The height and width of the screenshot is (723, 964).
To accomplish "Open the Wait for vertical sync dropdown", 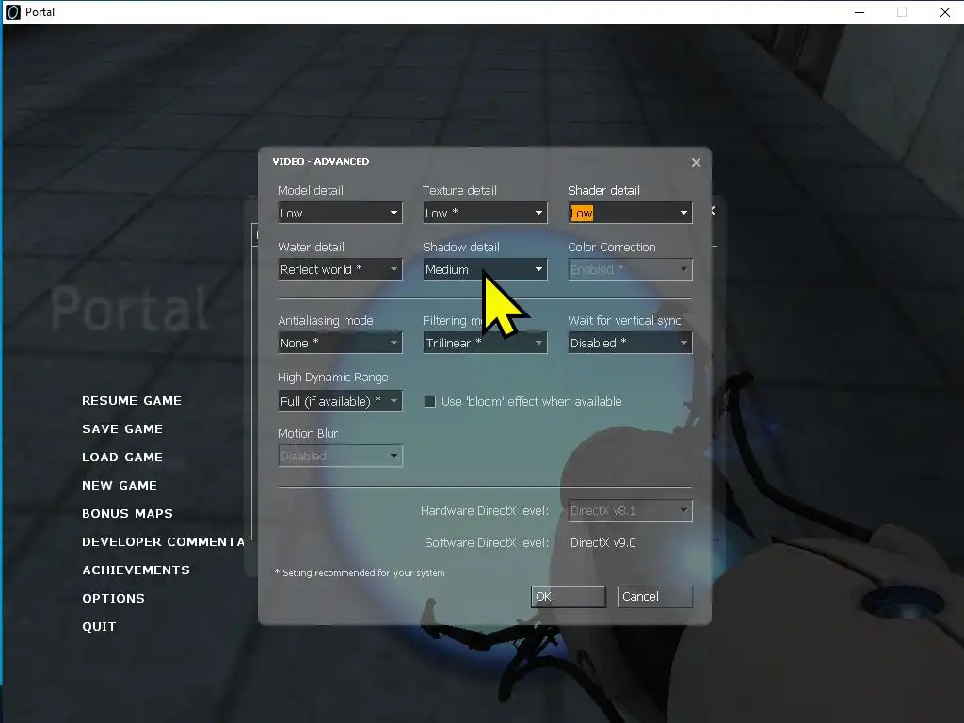I will [630, 343].
